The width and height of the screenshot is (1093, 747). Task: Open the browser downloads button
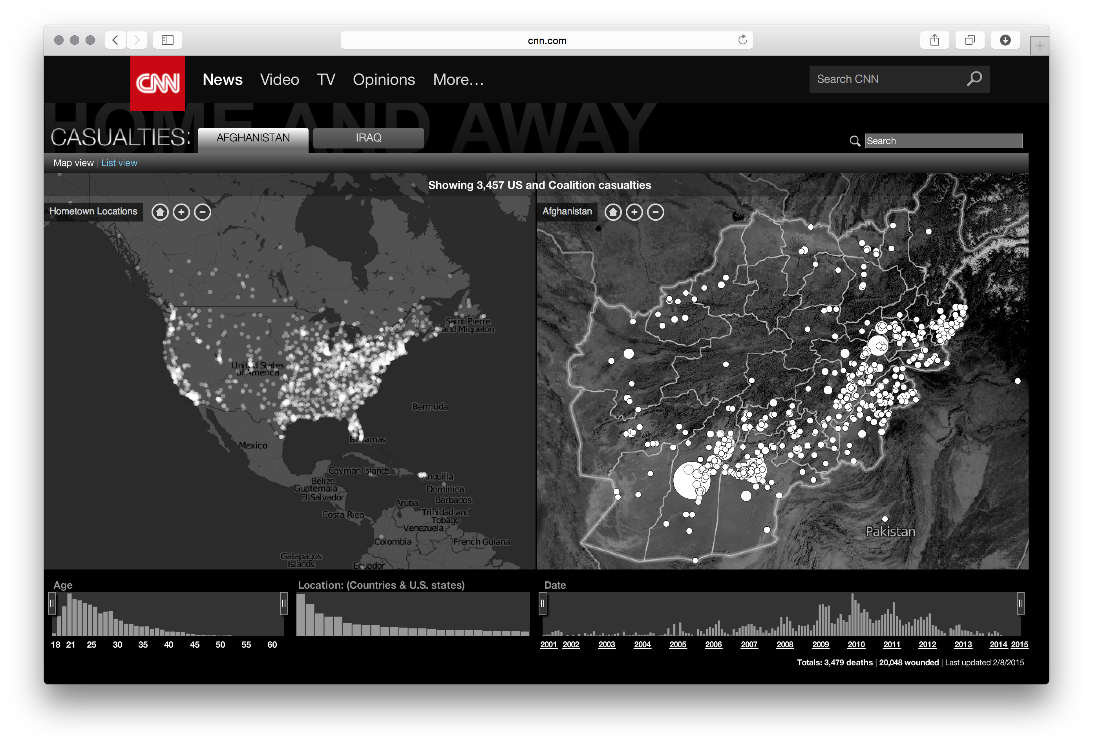click(x=1005, y=40)
